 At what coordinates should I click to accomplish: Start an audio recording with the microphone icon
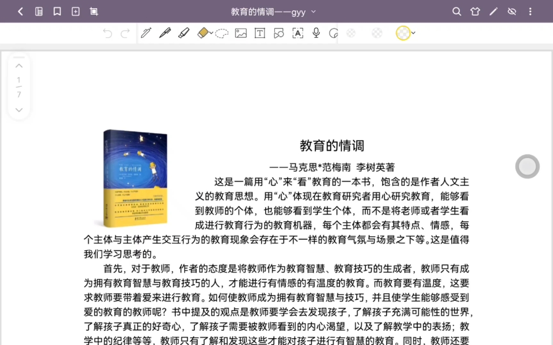[316, 33]
